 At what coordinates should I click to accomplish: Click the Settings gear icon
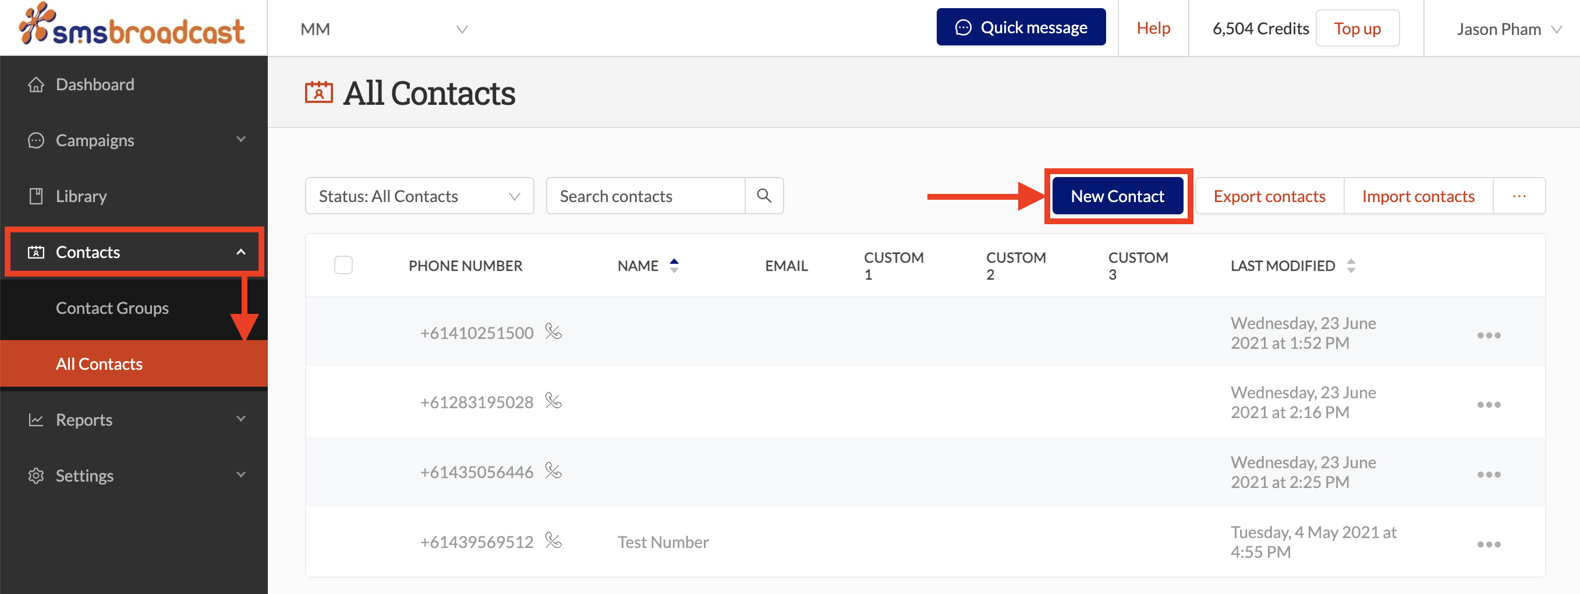[36, 476]
